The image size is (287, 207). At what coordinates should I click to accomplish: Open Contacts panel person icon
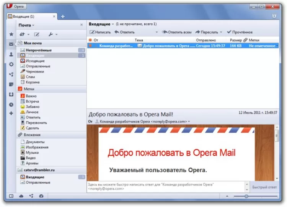pyautogui.click(x=11, y=54)
